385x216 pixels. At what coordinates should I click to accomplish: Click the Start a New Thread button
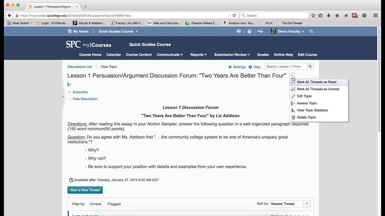click(x=85, y=190)
